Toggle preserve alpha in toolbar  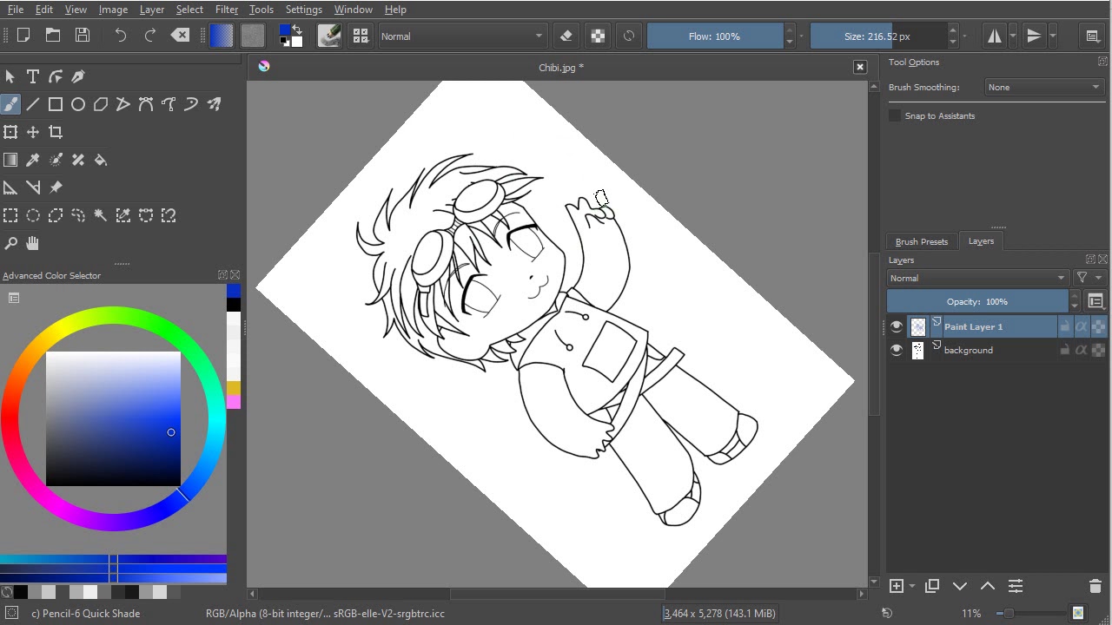(598, 36)
